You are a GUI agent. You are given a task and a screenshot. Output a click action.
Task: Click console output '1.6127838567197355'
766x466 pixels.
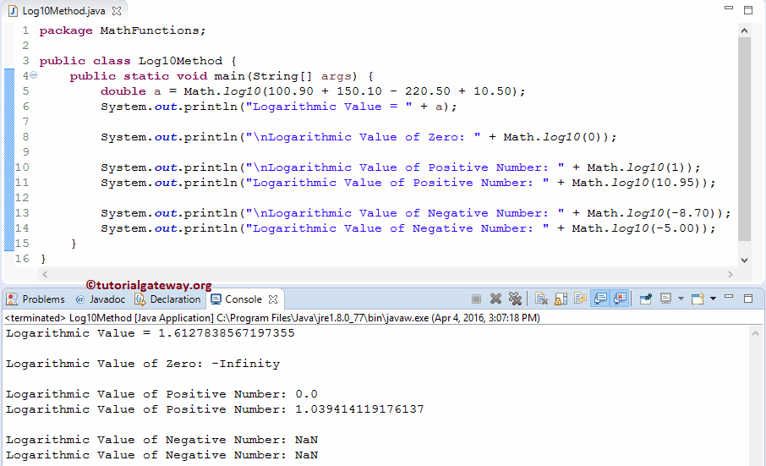[227, 333]
